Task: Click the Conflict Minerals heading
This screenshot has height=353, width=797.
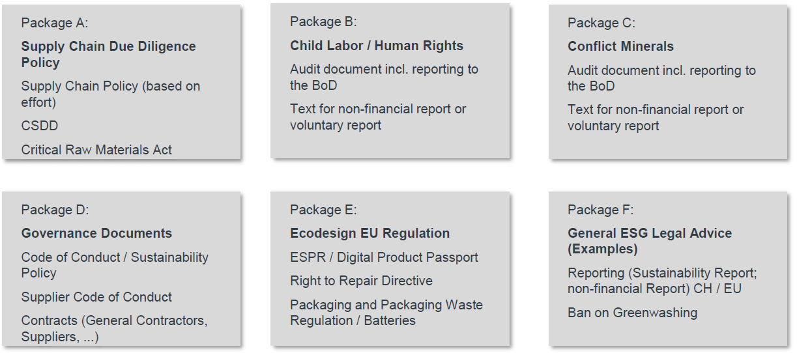Action: [620, 46]
